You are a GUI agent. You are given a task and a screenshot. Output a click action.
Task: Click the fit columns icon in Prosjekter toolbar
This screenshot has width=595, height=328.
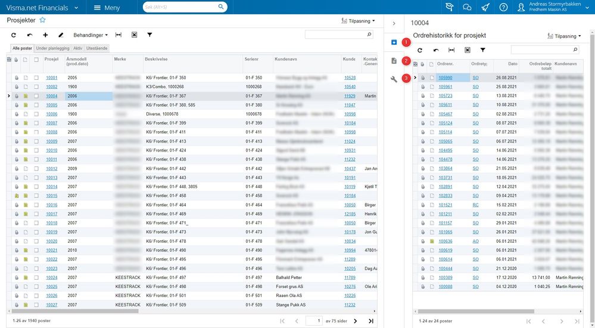pyautogui.click(x=119, y=35)
